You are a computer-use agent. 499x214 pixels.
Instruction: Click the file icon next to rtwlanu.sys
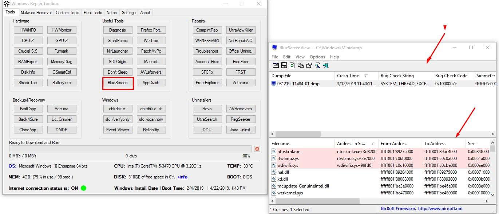274,159
